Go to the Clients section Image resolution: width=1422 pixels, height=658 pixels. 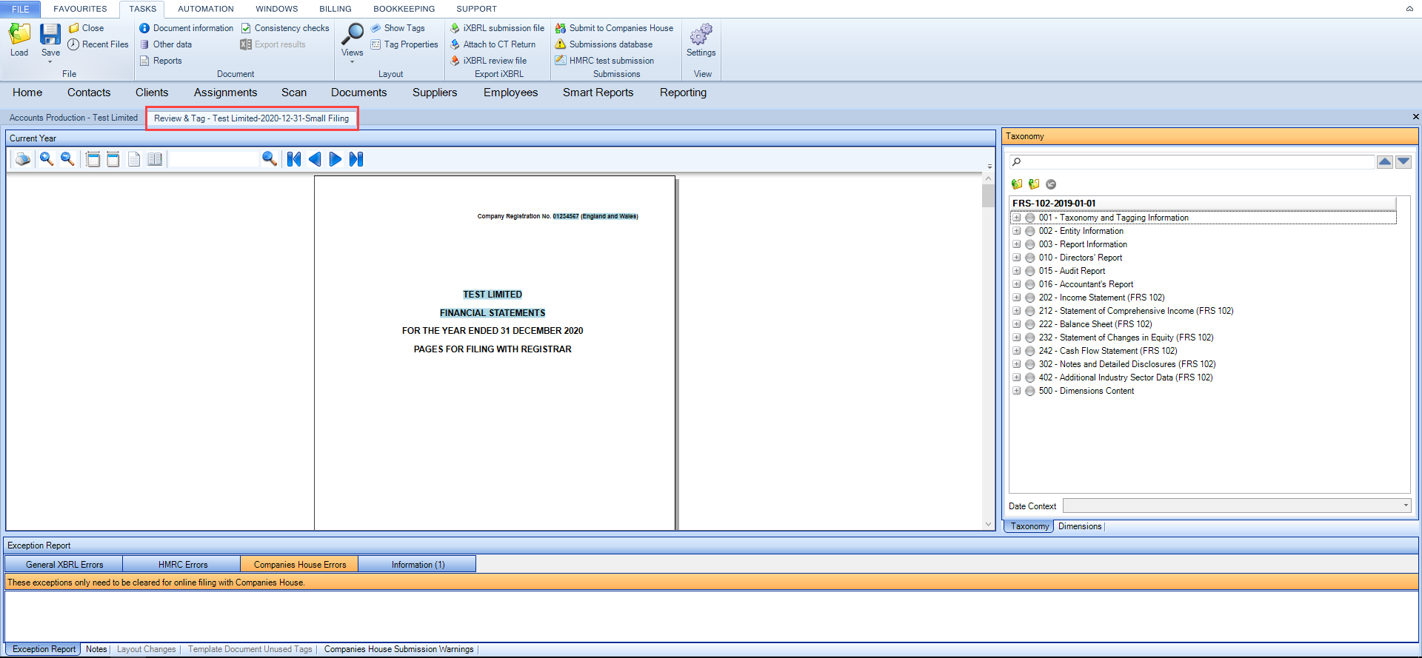pos(152,93)
